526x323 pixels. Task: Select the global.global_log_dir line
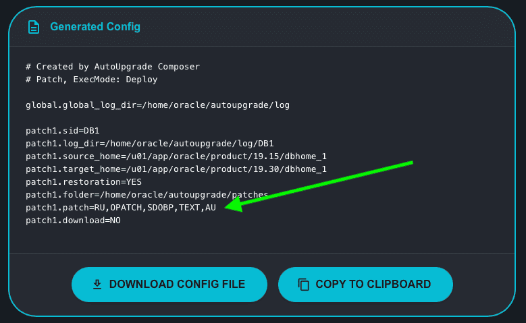coord(158,105)
